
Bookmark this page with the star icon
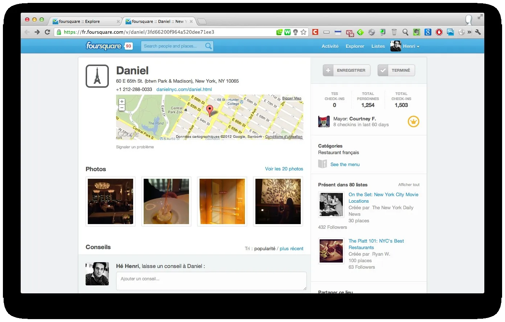[x=304, y=32]
